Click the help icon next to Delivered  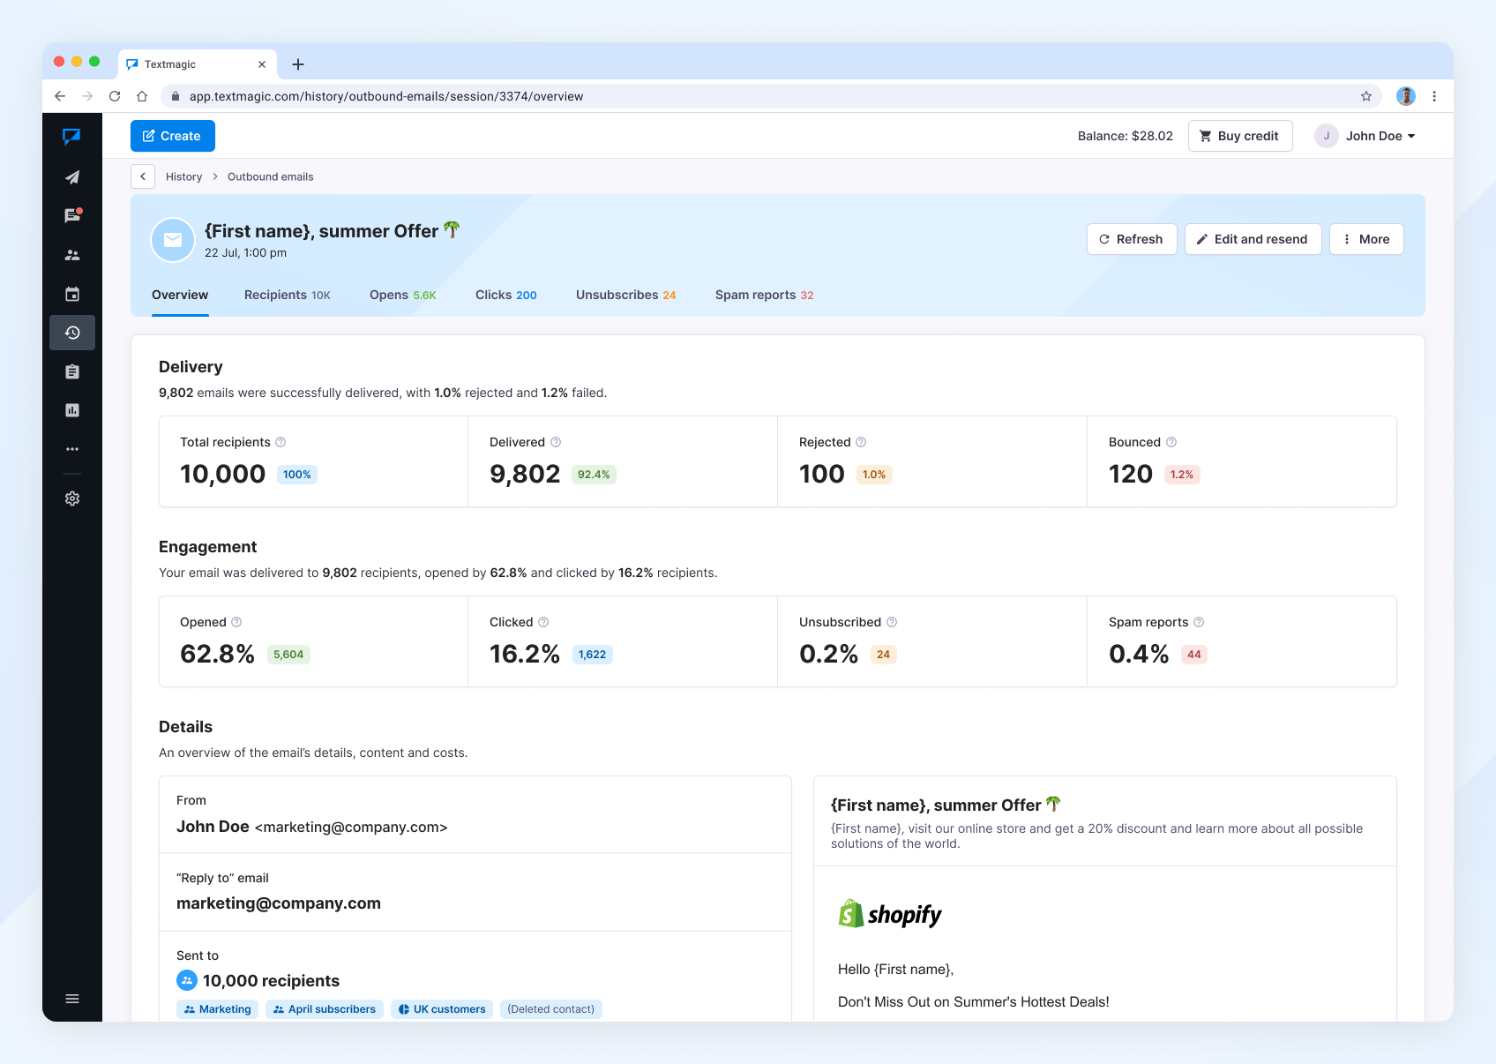pyautogui.click(x=556, y=442)
